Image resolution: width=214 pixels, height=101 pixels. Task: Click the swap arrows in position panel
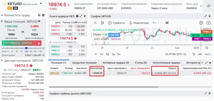pyautogui.click(x=23, y=32)
